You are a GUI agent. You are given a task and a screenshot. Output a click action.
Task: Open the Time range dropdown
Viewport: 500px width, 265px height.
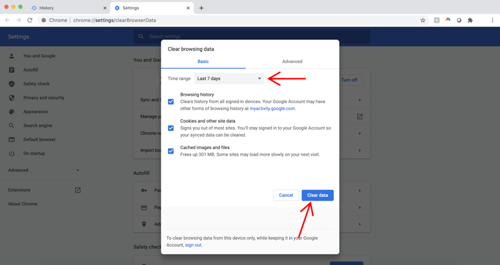pyautogui.click(x=229, y=79)
